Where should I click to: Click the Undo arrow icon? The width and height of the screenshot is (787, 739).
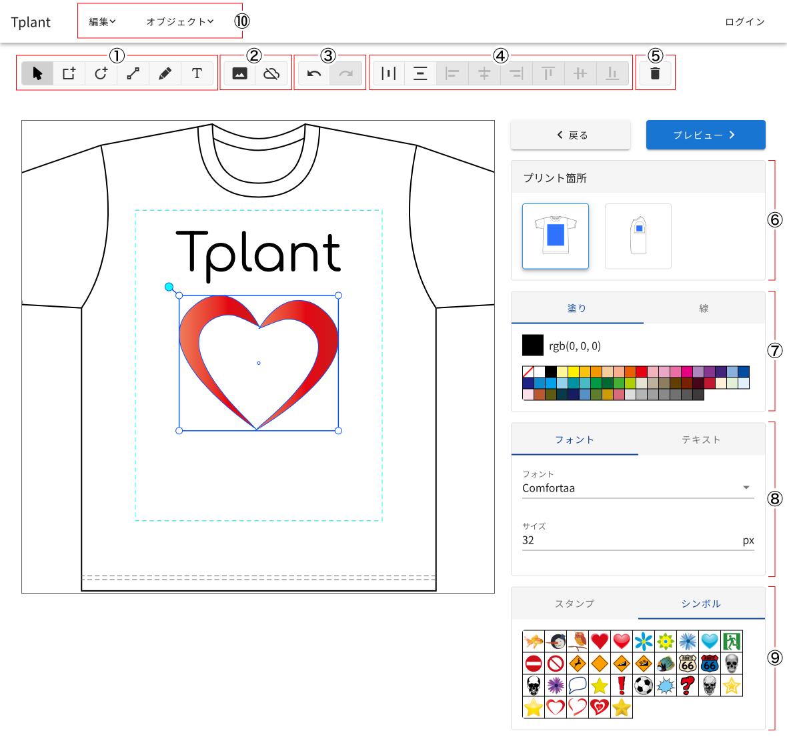[x=313, y=73]
